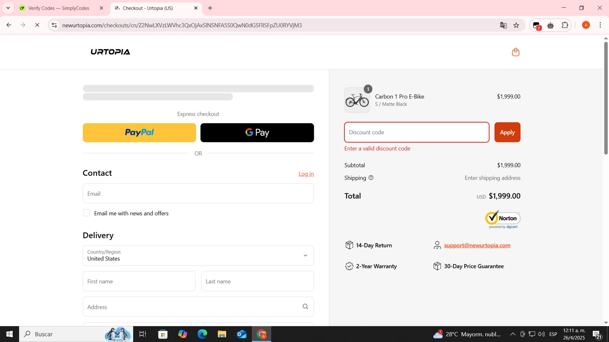Open the tab search dropdown arrow
The image size is (609, 342).
coord(8,8)
